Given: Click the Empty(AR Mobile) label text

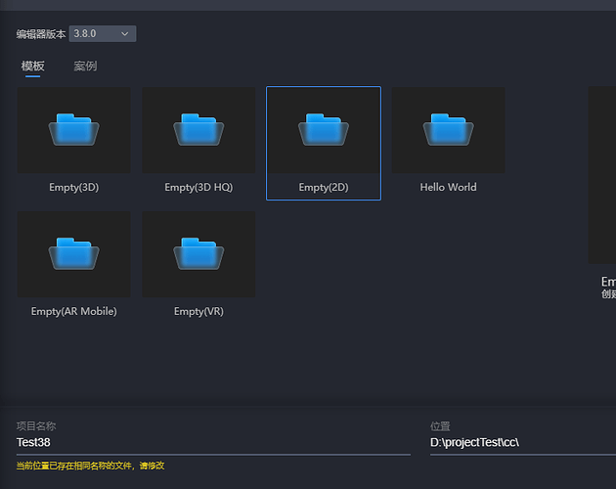Looking at the screenshot, I should pyautogui.click(x=74, y=311).
